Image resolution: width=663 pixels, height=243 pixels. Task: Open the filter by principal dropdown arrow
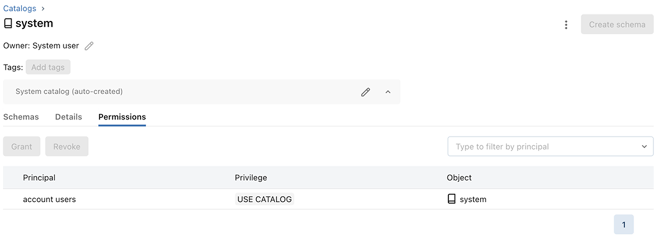point(644,146)
